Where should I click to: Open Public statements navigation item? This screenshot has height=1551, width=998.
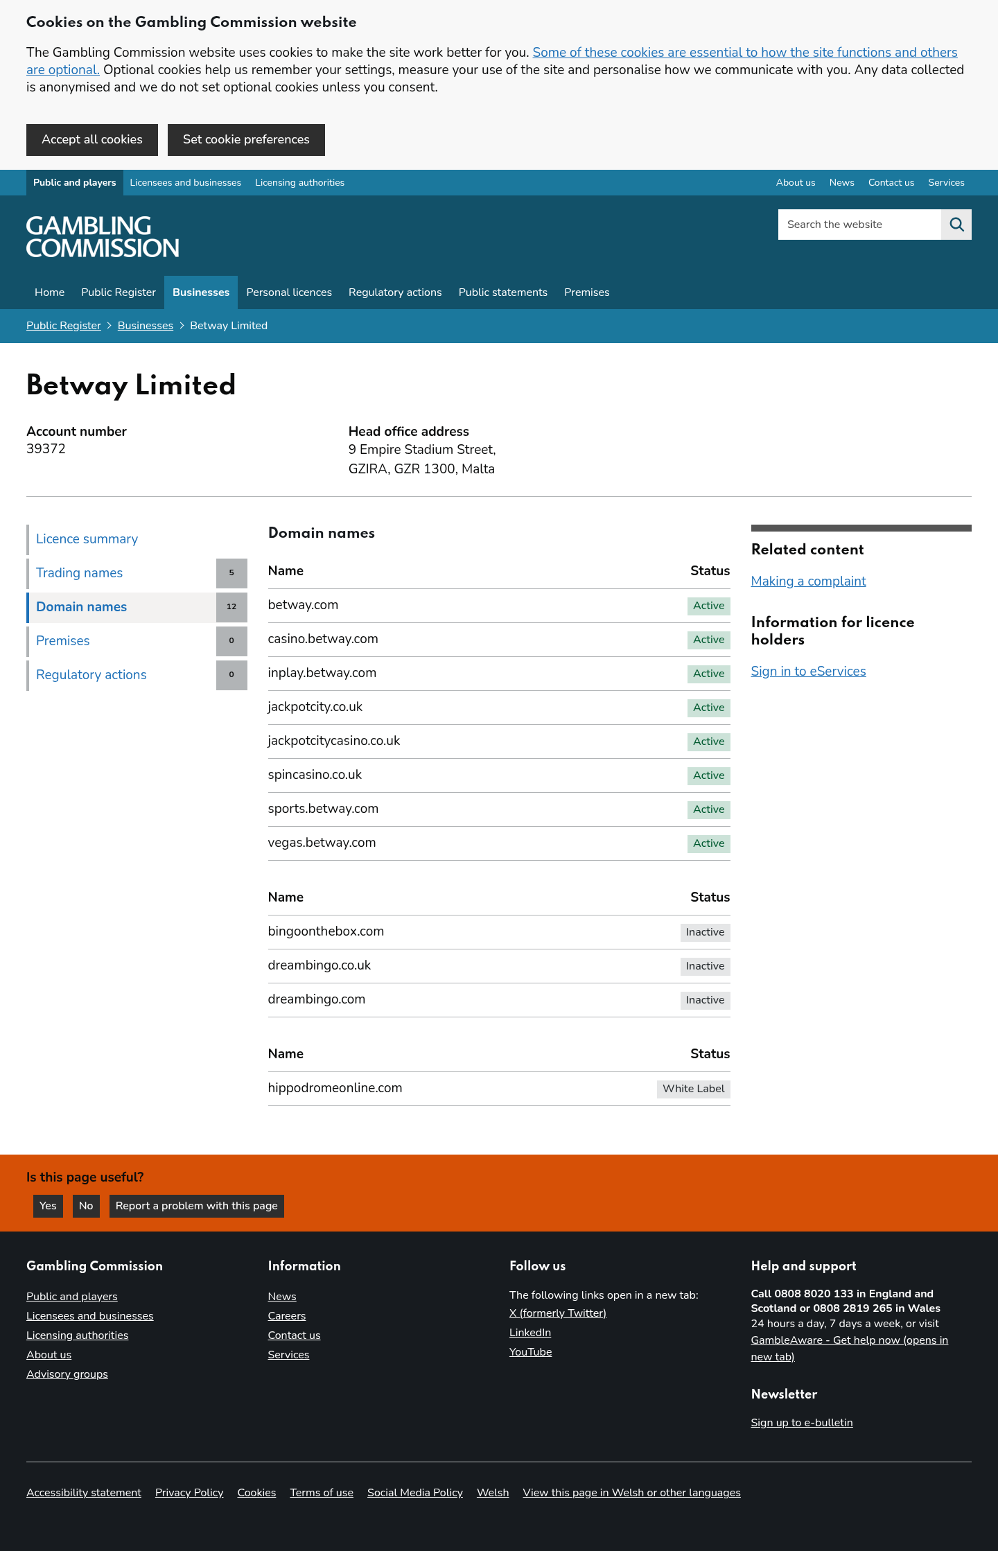coord(503,292)
